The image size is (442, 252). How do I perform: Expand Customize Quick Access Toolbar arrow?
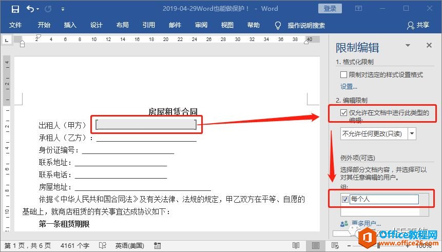(63, 9)
